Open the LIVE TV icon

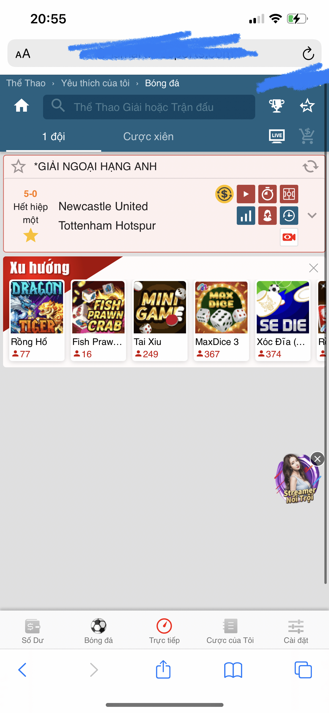[277, 136]
